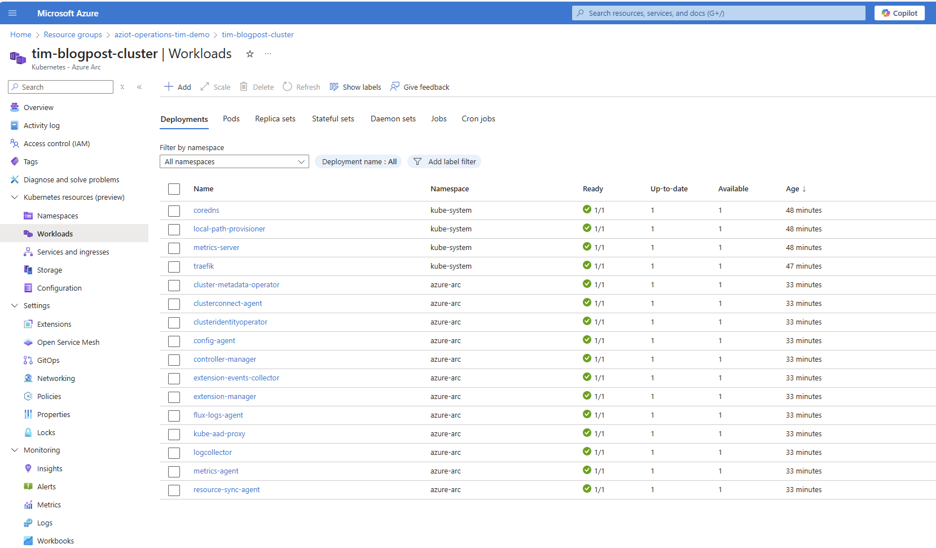Collapse the Monitoring section in sidebar
Viewport: 936px width, 548px height.
tap(15, 450)
